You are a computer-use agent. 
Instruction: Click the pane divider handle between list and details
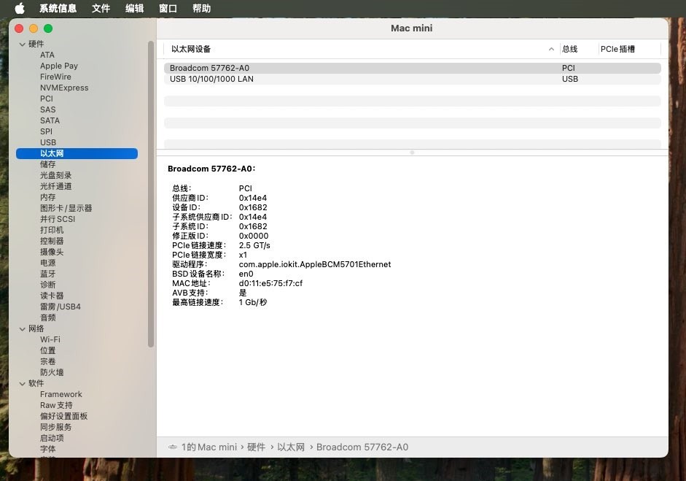point(412,153)
